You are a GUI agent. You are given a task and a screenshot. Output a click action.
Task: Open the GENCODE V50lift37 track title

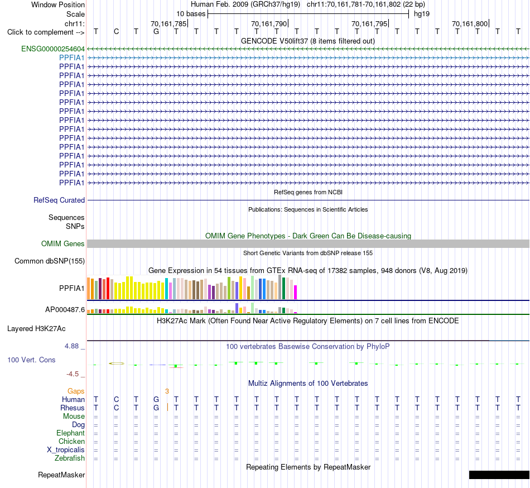pyautogui.click(x=308, y=41)
